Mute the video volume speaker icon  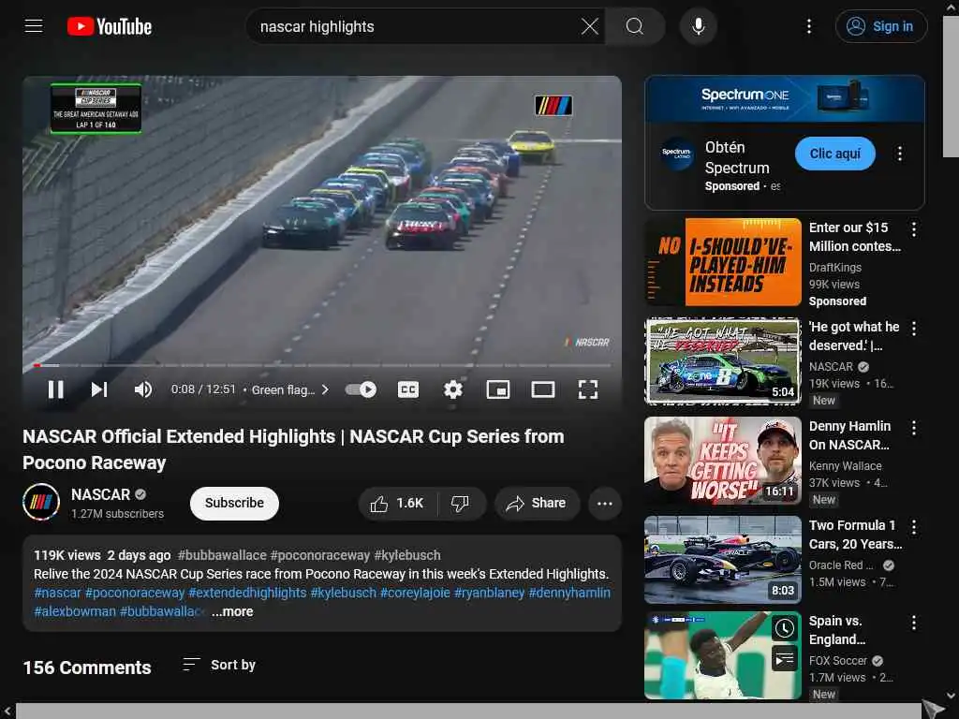[x=143, y=389]
